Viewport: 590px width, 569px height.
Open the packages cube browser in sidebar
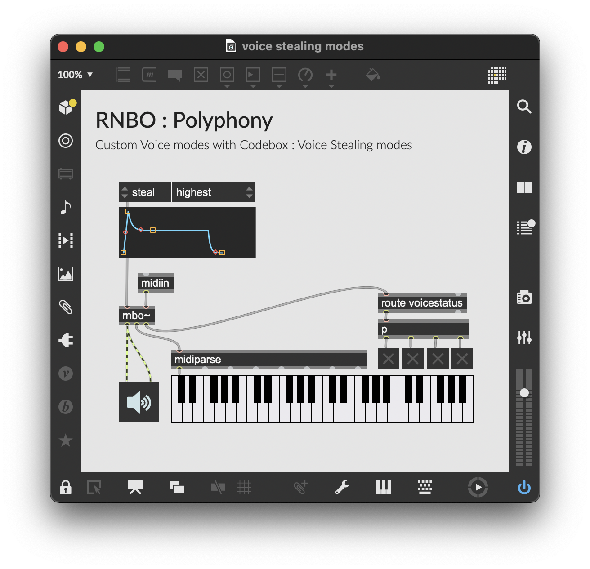[x=66, y=107]
